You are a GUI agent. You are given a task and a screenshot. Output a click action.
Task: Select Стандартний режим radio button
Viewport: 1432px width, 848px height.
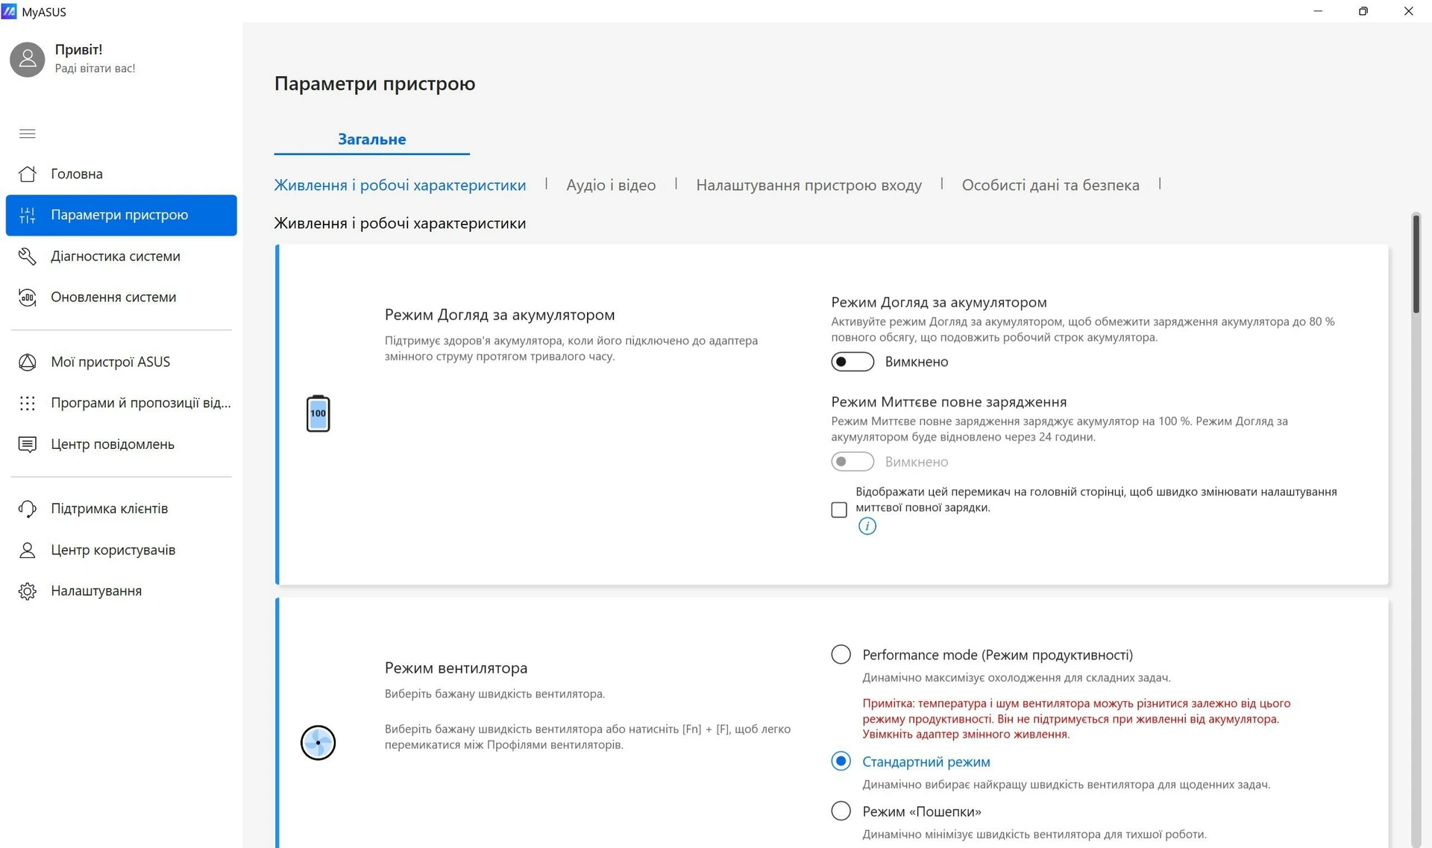pyautogui.click(x=841, y=761)
